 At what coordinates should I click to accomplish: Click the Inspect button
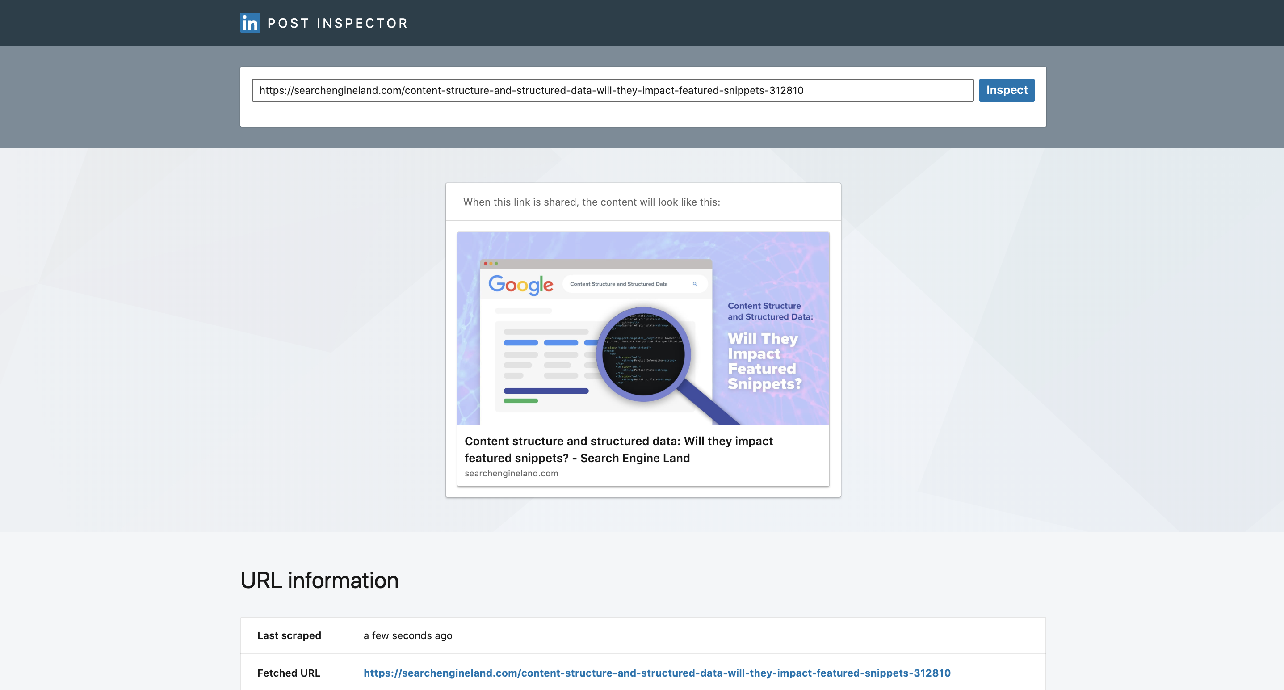pos(1006,89)
